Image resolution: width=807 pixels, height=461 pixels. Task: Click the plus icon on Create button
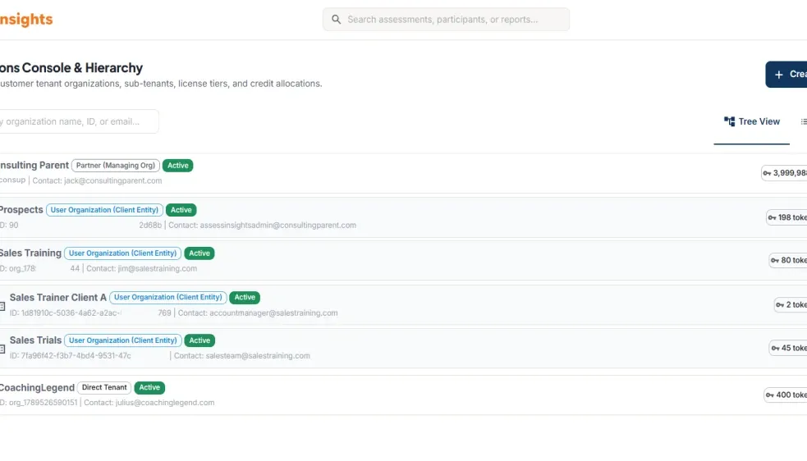point(779,75)
